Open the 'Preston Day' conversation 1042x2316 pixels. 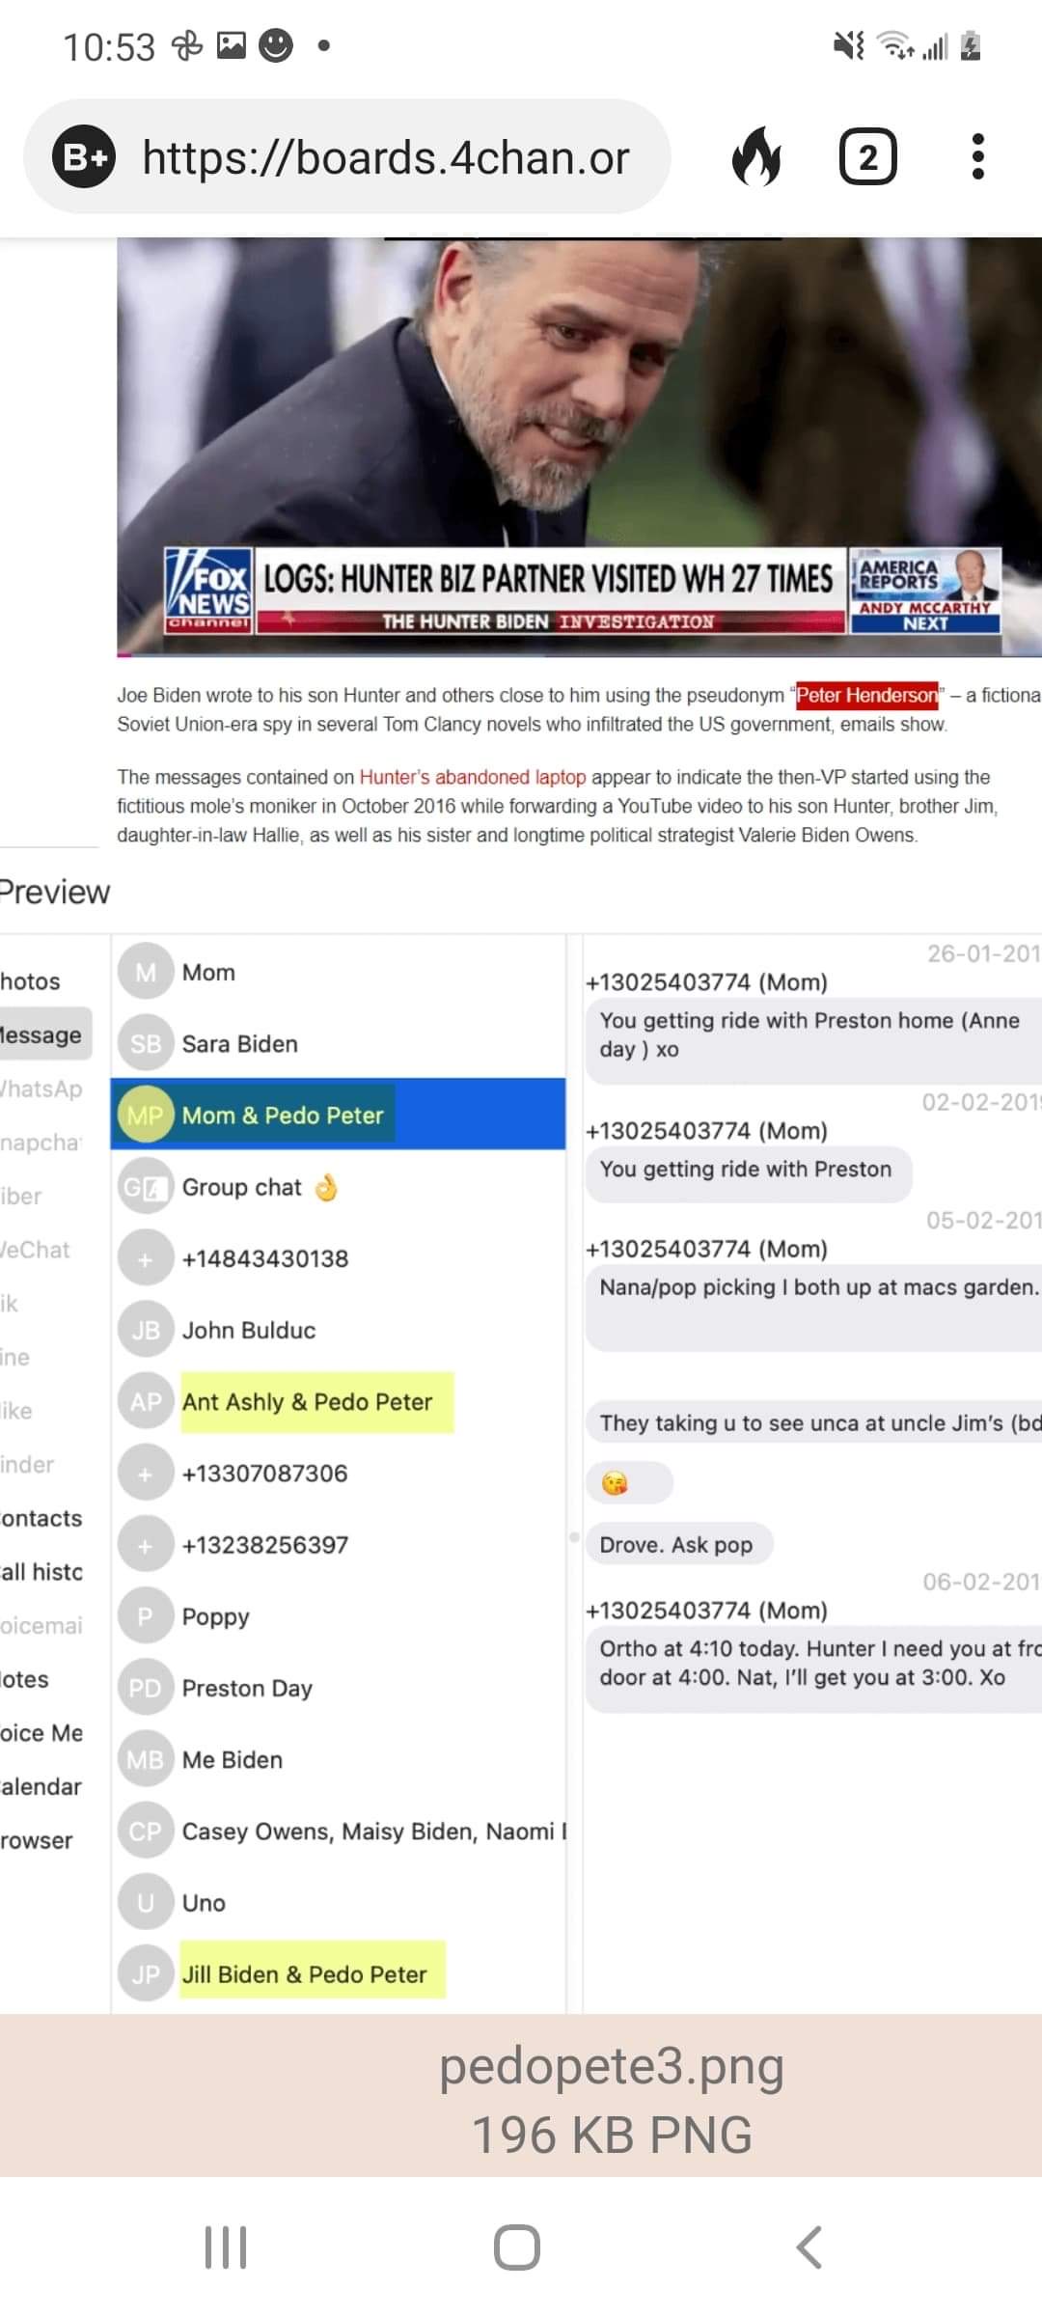point(338,1688)
